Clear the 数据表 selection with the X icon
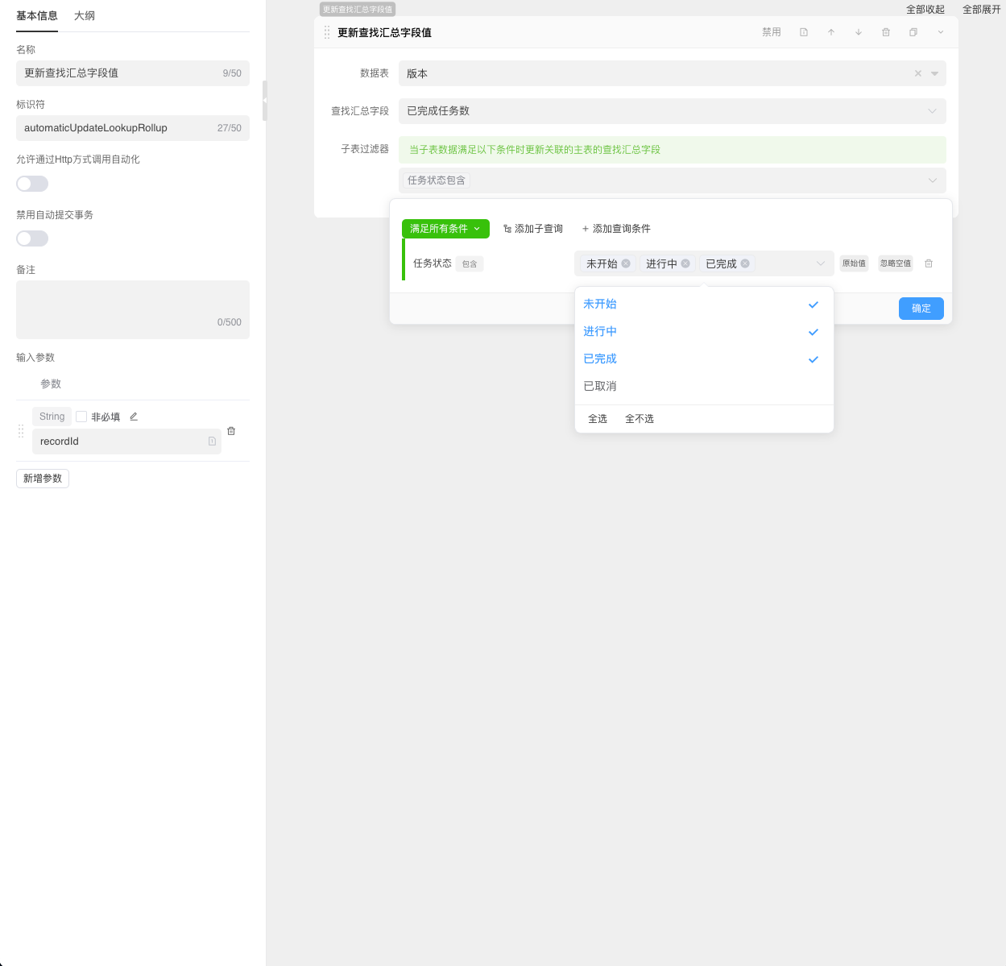Image resolution: width=1006 pixels, height=966 pixels. (917, 73)
